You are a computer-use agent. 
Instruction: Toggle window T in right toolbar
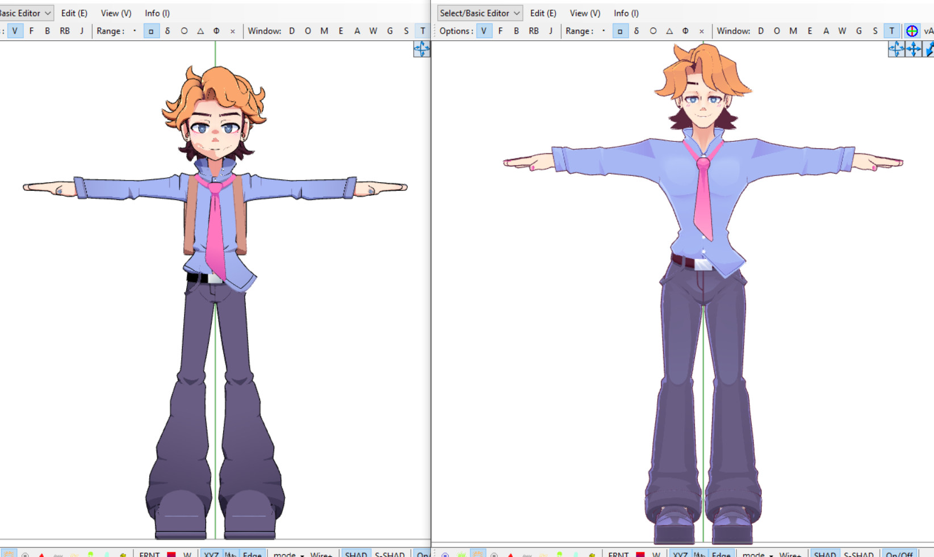[891, 31]
